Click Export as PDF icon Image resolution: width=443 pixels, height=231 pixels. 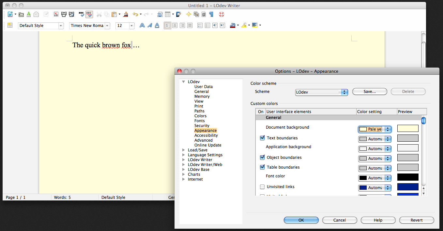(56, 14)
